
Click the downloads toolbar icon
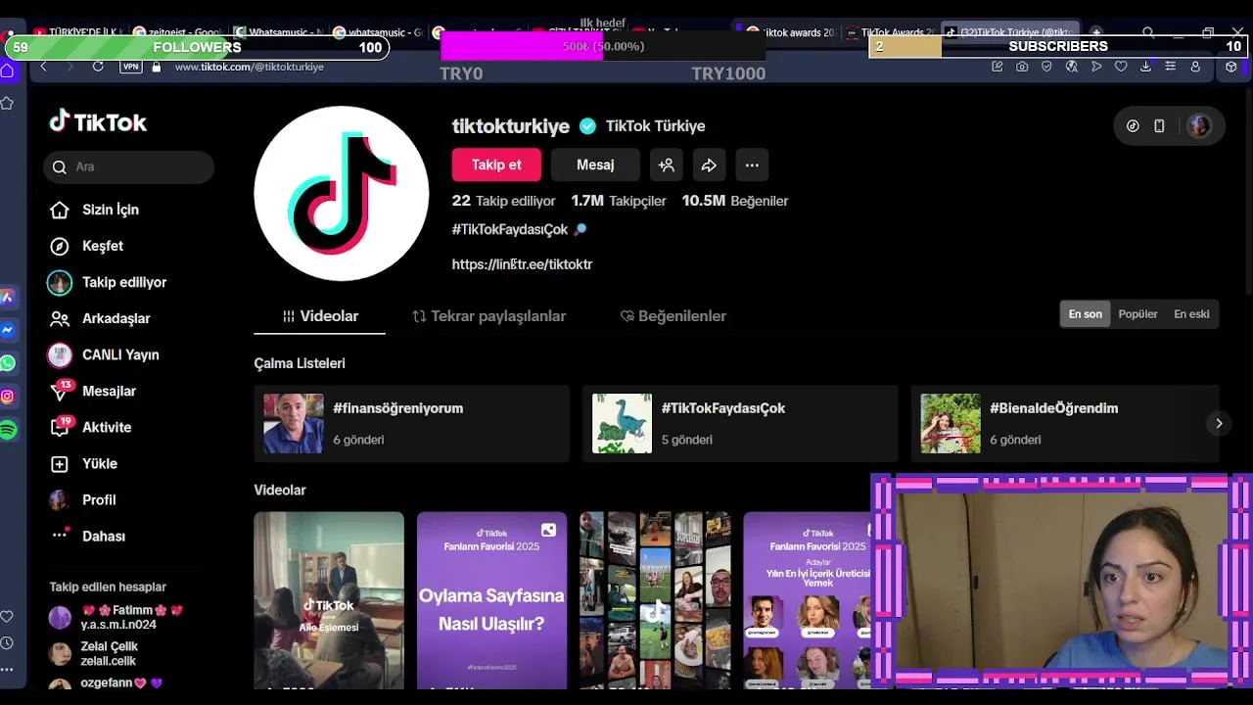pos(1145,67)
